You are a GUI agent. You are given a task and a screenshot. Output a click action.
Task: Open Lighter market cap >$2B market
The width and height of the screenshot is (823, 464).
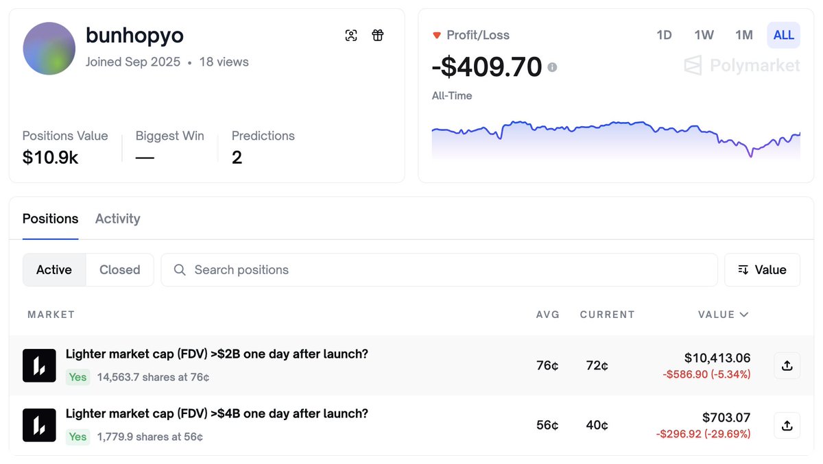coord(217,354)
